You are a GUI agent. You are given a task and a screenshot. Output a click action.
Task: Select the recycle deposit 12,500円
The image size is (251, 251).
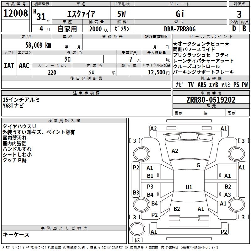click(x=159, y=72)
